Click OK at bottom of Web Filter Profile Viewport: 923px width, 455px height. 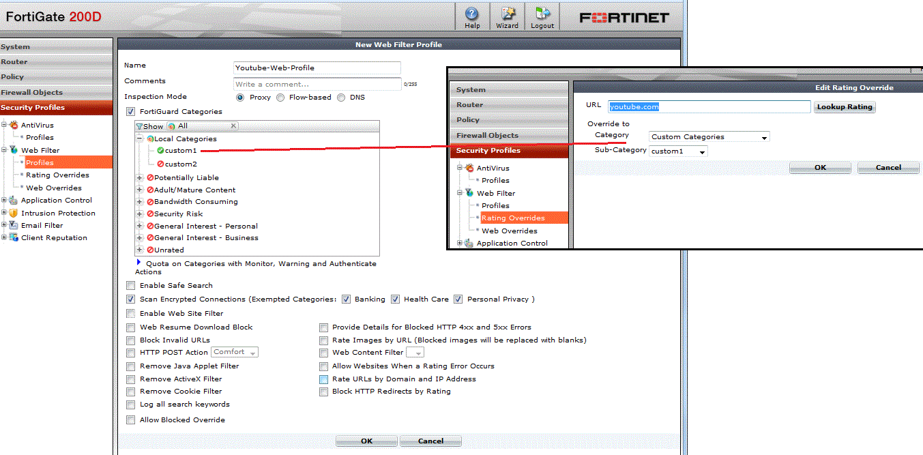click(366, 441)
